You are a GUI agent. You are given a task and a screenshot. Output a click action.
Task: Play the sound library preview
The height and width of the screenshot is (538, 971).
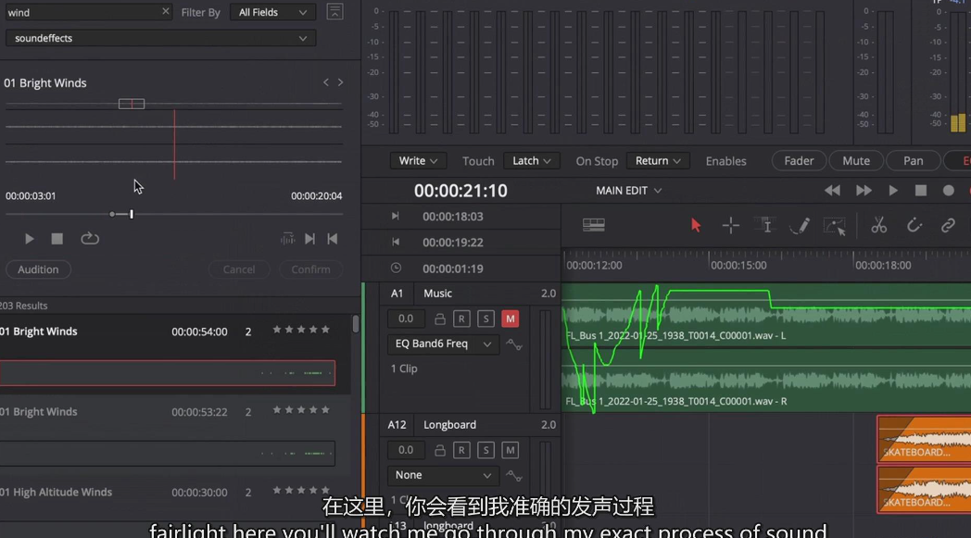30,239
